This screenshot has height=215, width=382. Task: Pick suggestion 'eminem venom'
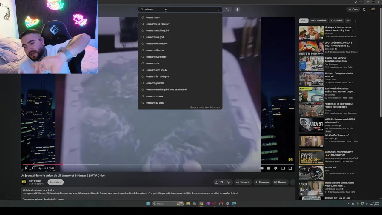(x=180, y=96)
